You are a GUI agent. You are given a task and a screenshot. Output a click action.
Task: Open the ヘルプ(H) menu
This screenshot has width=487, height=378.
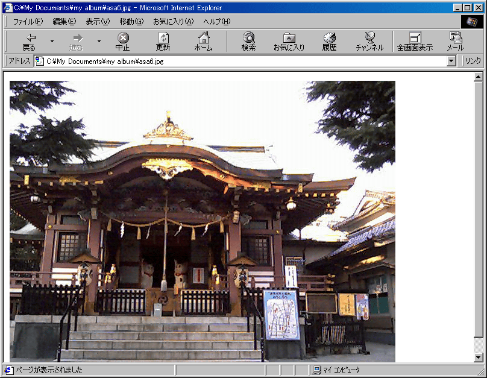click(x=217, y=22)
